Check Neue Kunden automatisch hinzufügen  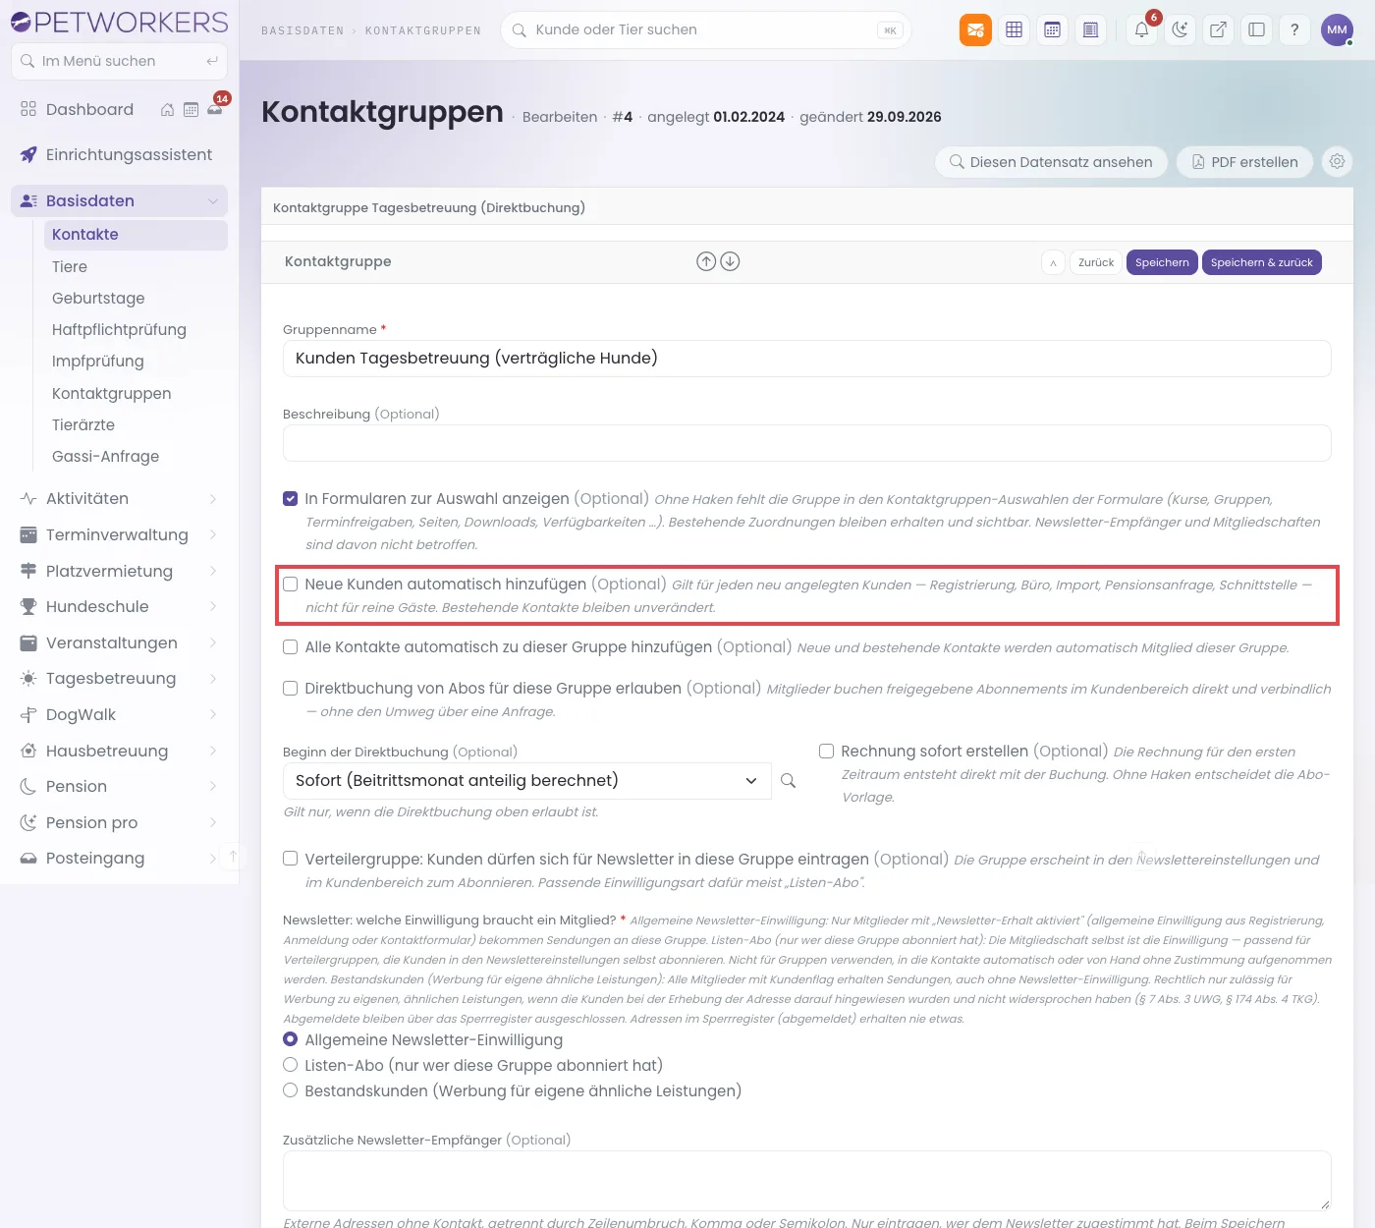click(291, 585)
